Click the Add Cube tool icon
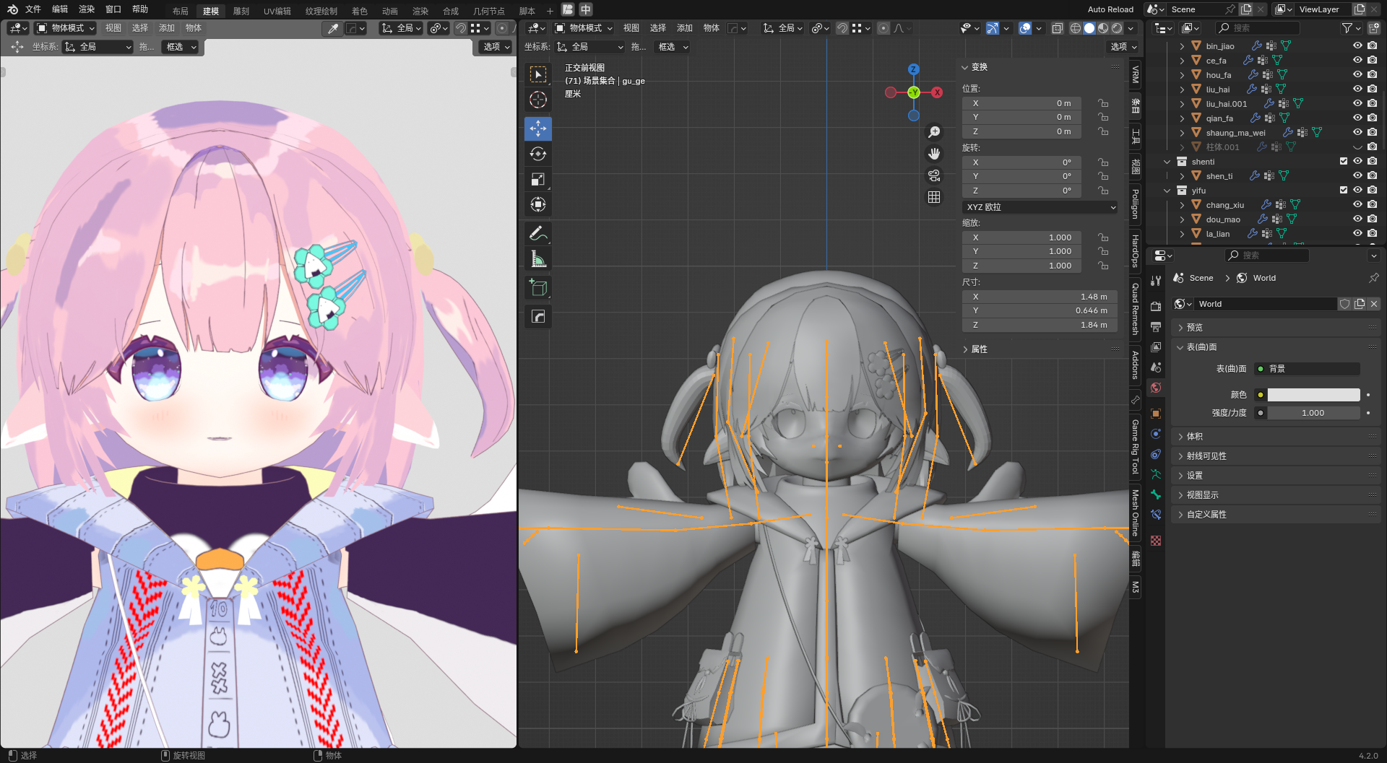 [x=537, y=288]
